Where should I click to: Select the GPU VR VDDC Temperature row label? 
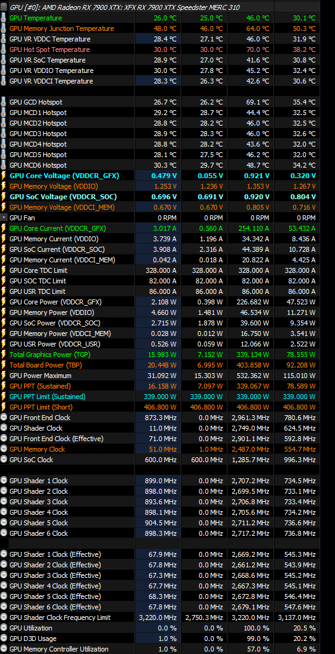[x=50, y=39]
